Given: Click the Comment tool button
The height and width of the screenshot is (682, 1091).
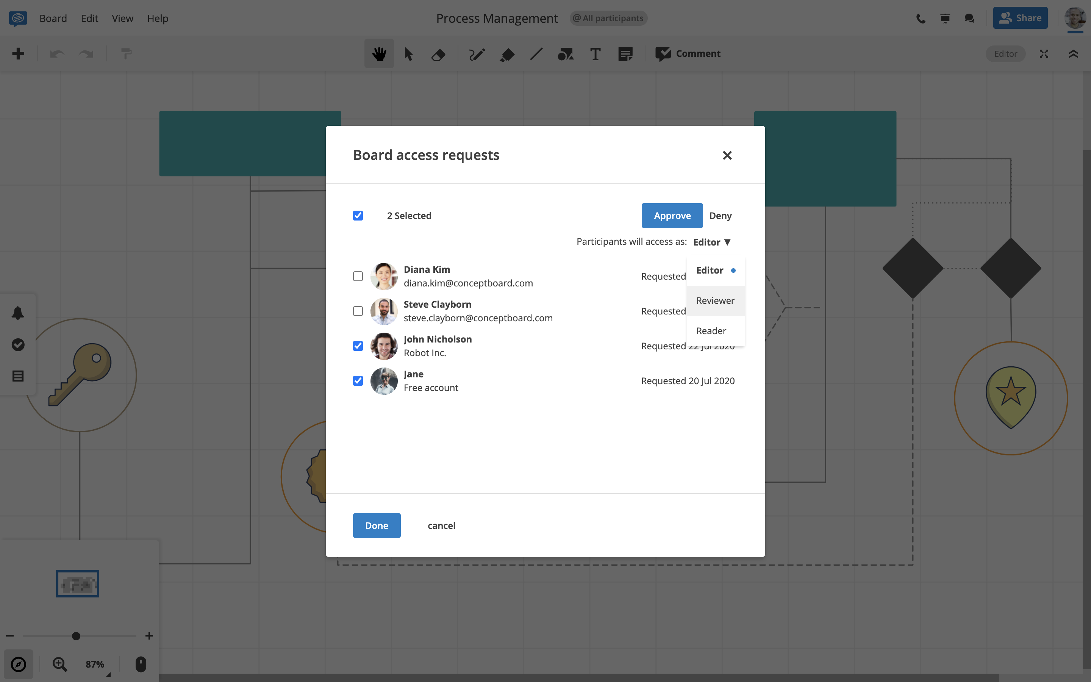Looking at the screenshot, I should (x=688, y=54).
